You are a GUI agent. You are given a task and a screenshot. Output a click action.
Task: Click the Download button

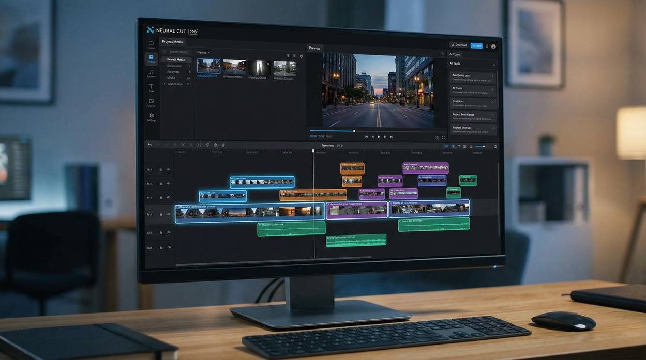pyautogui.click(x=459, y=45)
